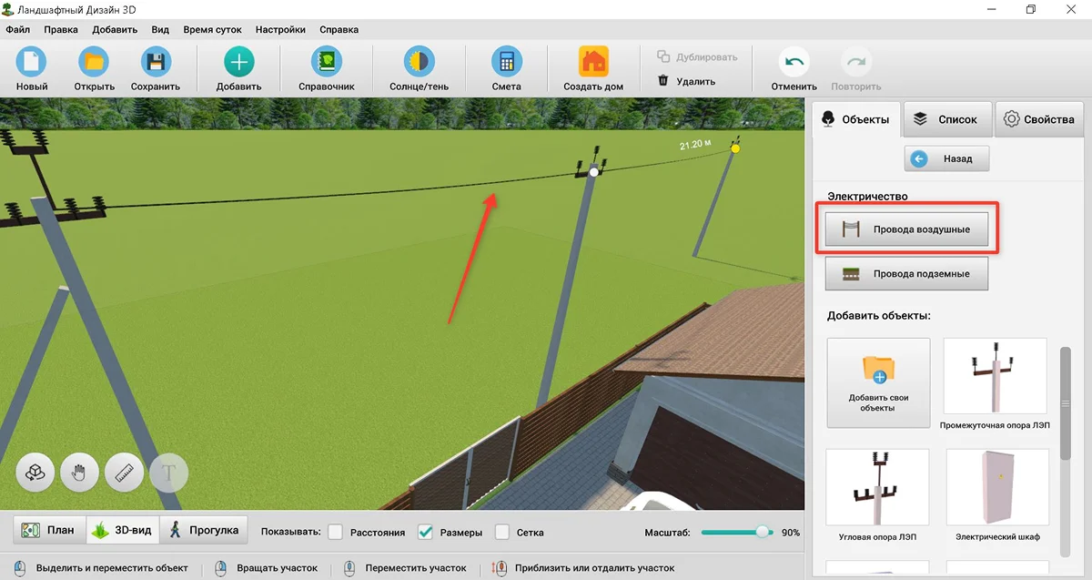This screenshot has width=1092, height=580.
Task: Open the Смета calculator icon
Action: tap(506, 62)
